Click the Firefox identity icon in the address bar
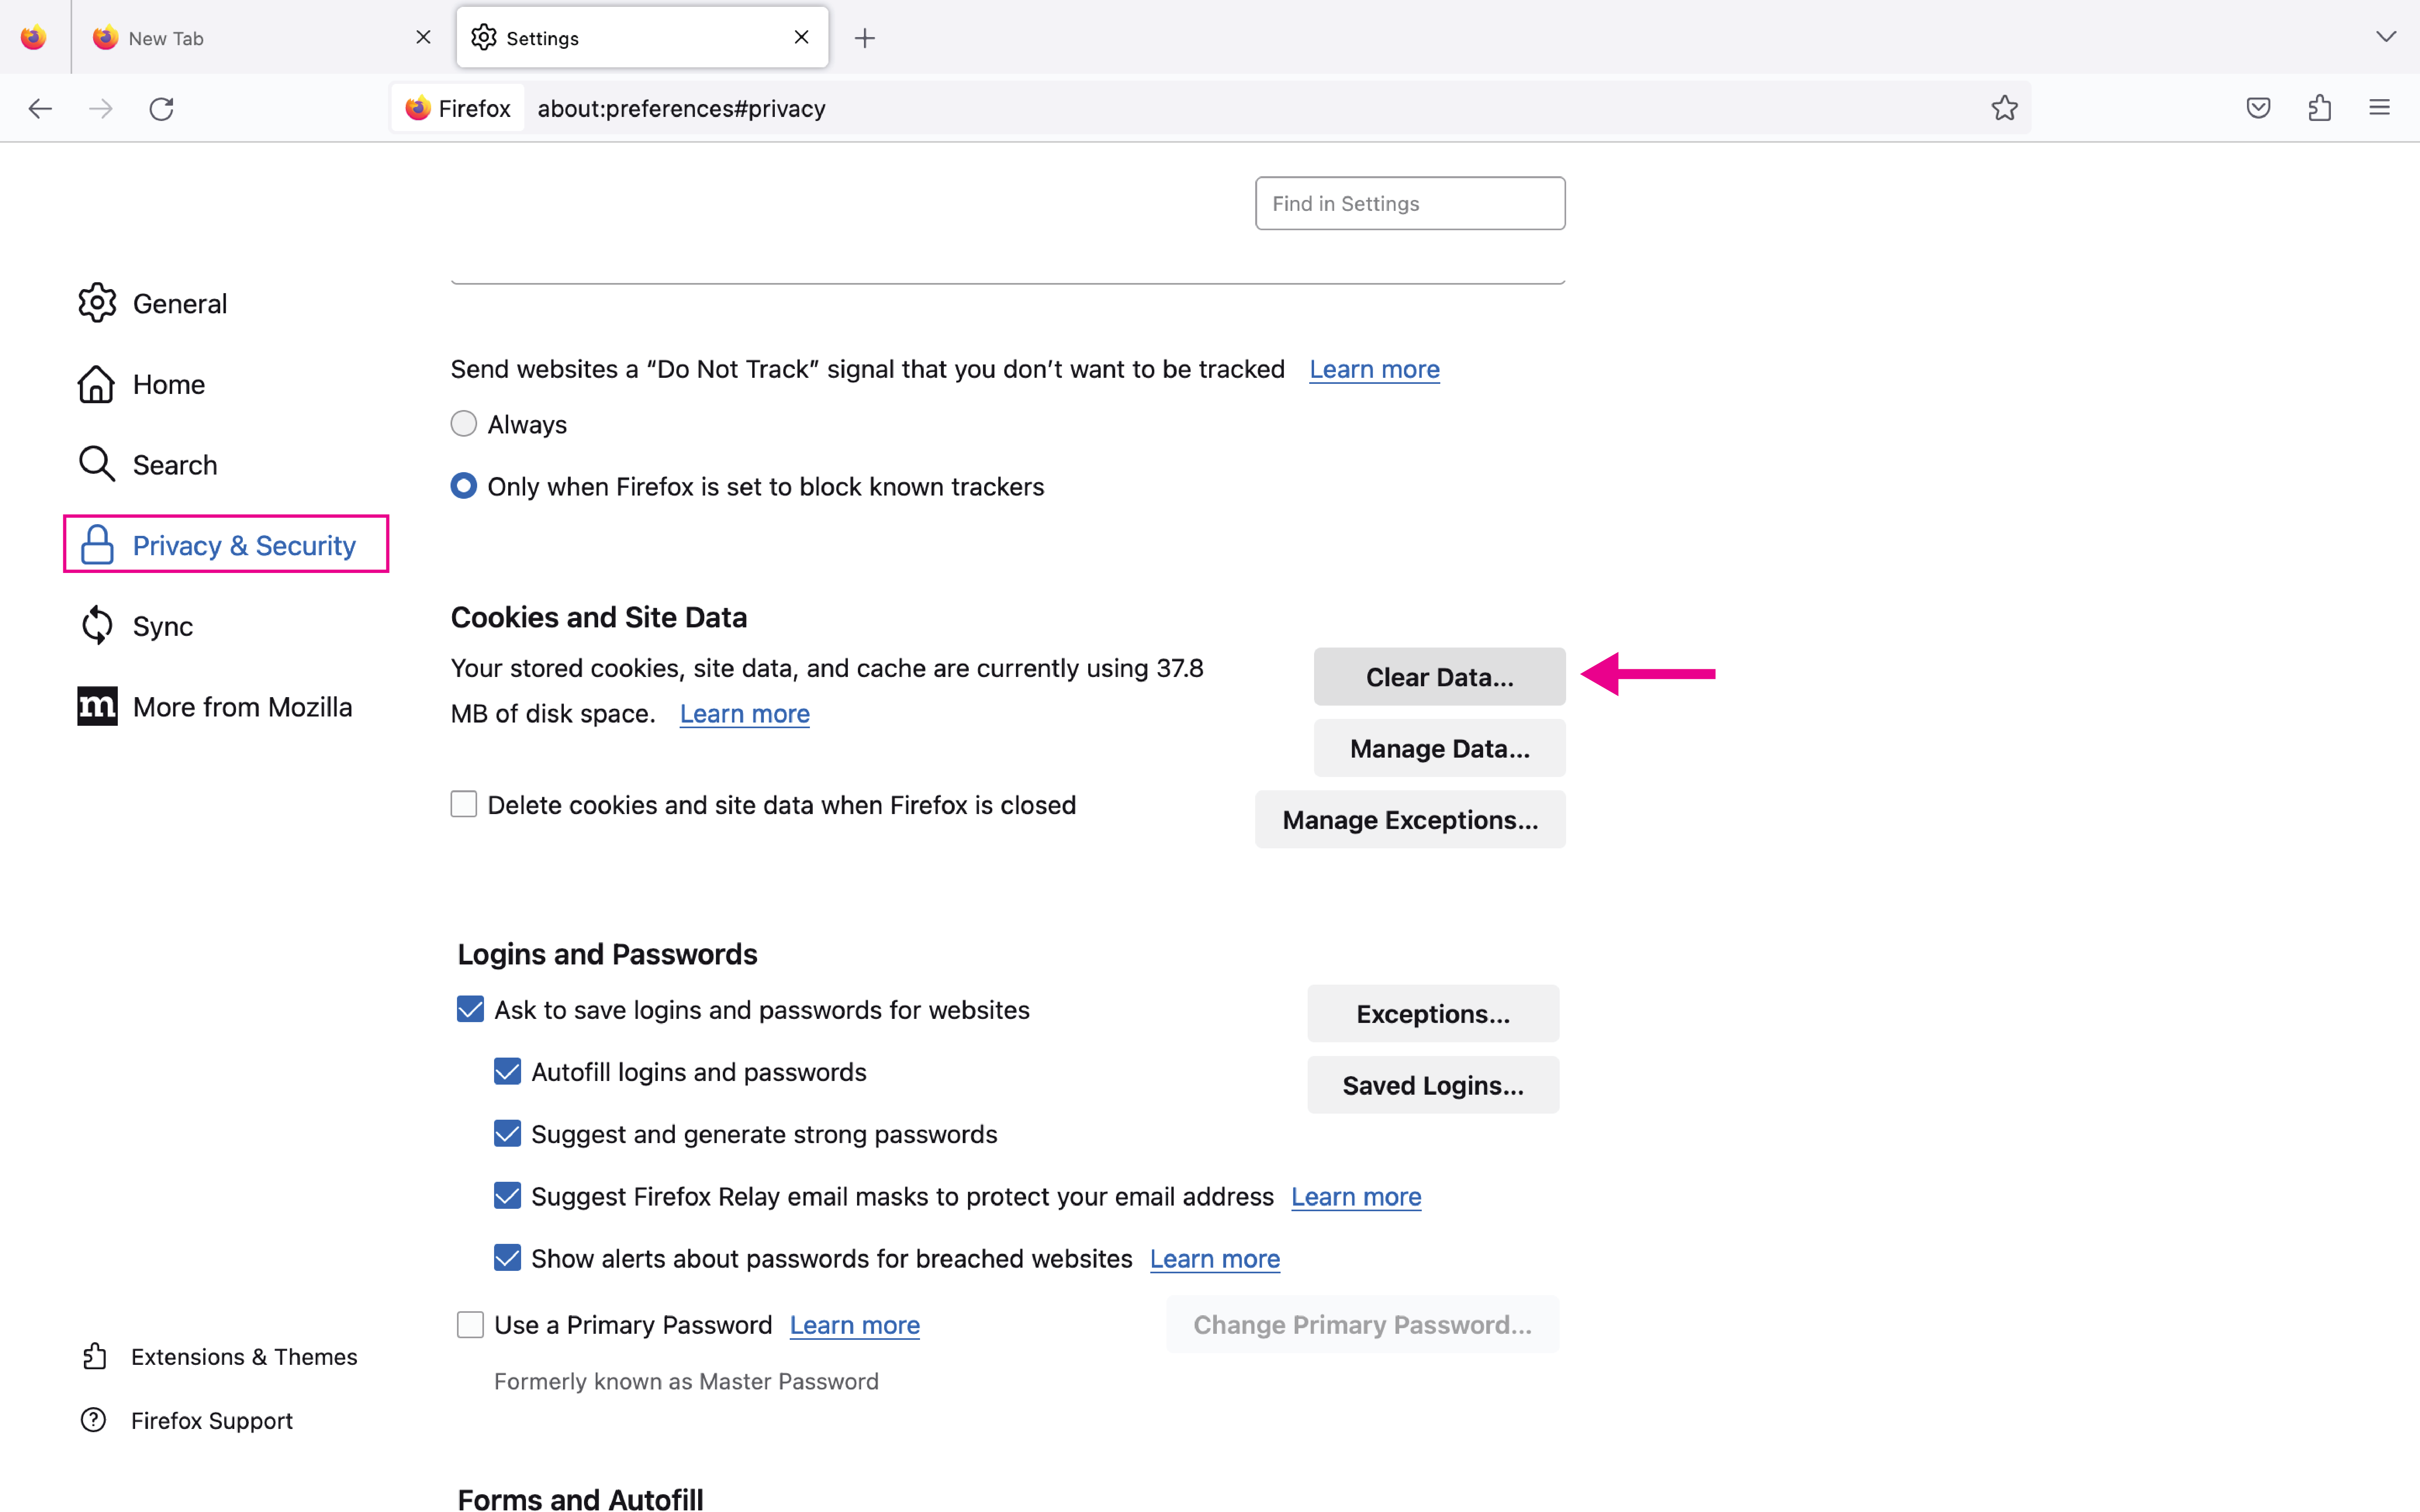The height and width of the screenshot is (1512, 2420). [x=417, y=108]
